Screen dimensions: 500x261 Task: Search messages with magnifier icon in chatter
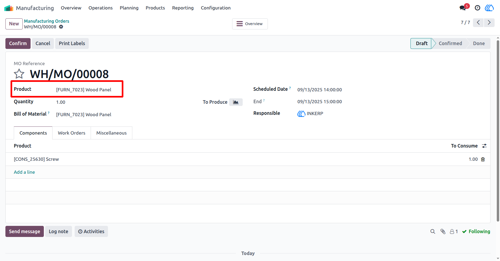click(433, 232)
